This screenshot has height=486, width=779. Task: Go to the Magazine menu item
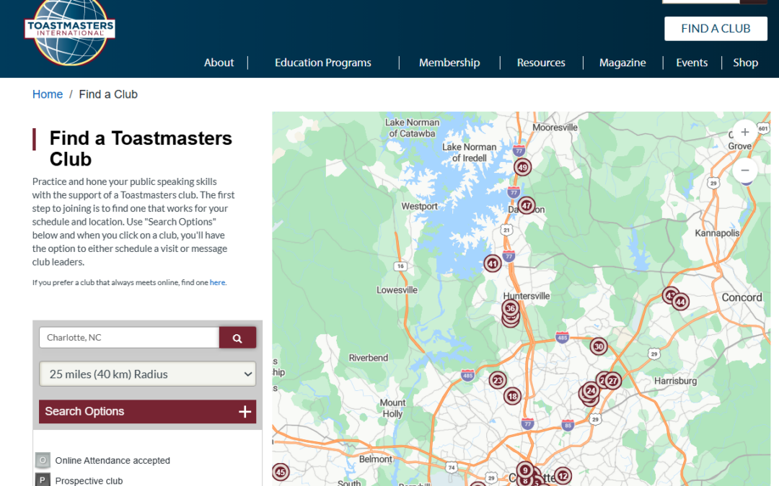(x=622, y=63)
